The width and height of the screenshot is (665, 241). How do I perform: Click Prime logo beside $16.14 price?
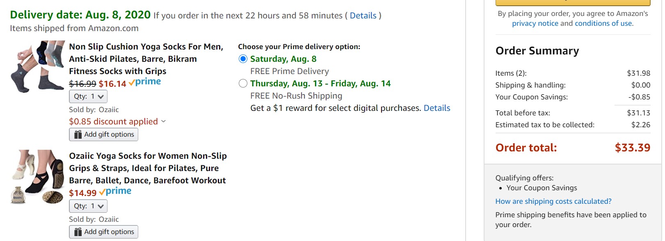(x=145, y=82)
